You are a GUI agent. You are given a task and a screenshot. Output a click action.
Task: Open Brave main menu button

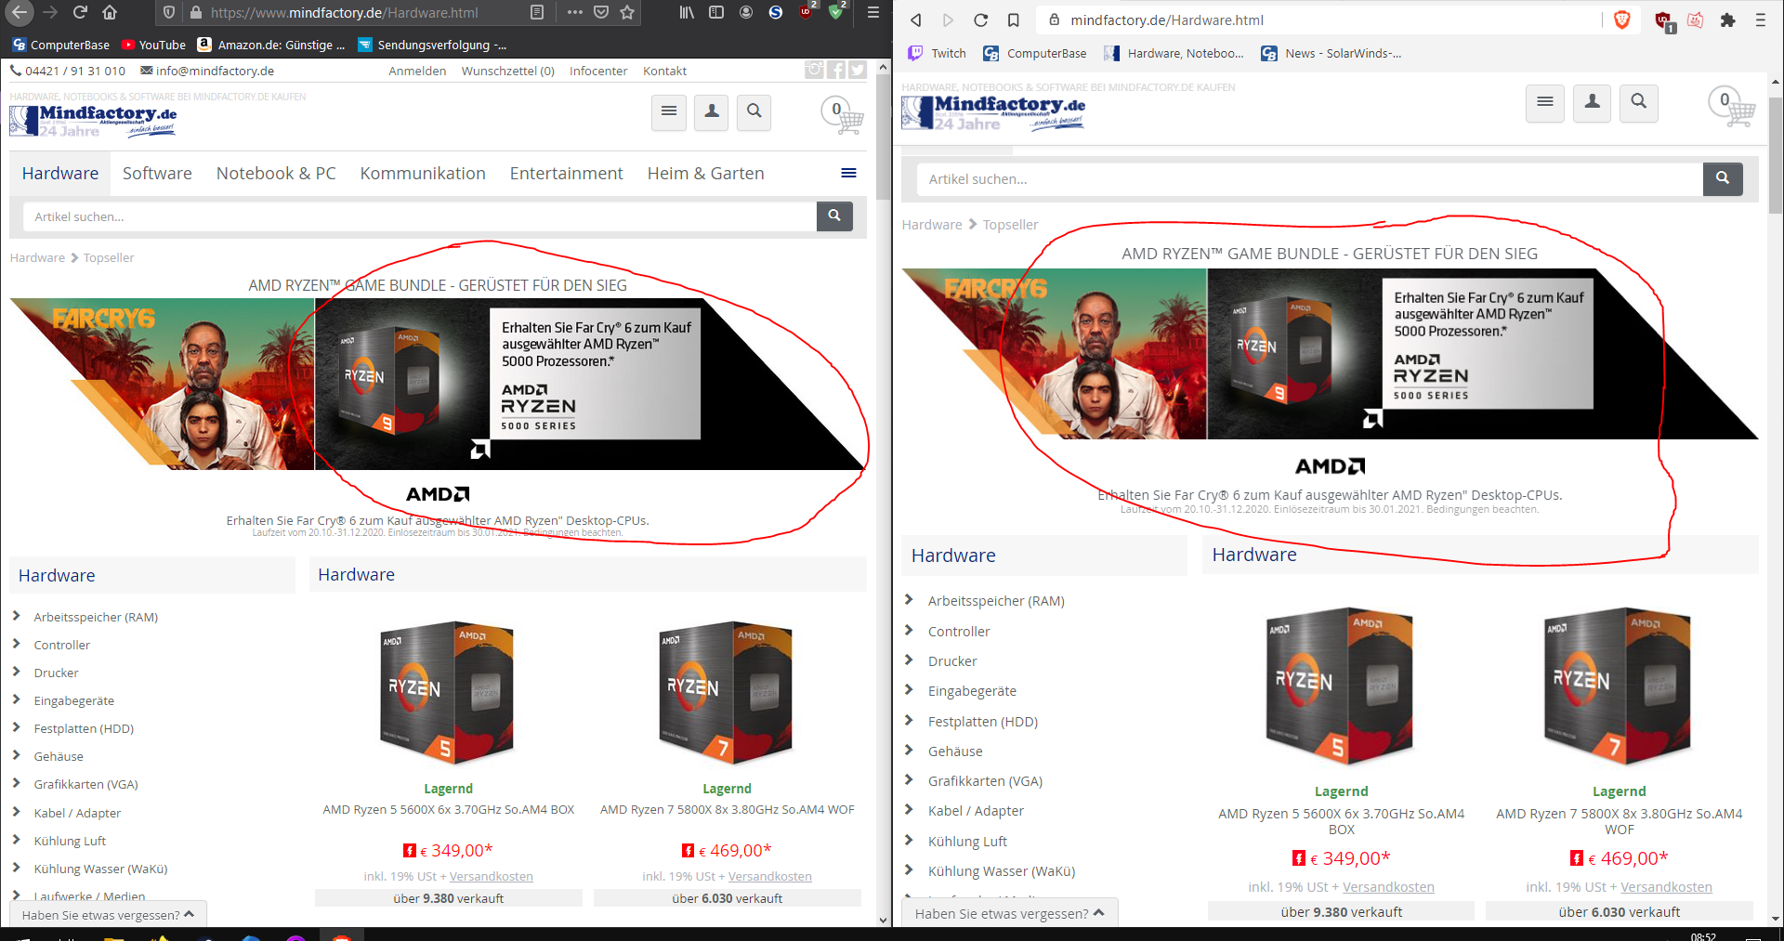click(1760, 20)
